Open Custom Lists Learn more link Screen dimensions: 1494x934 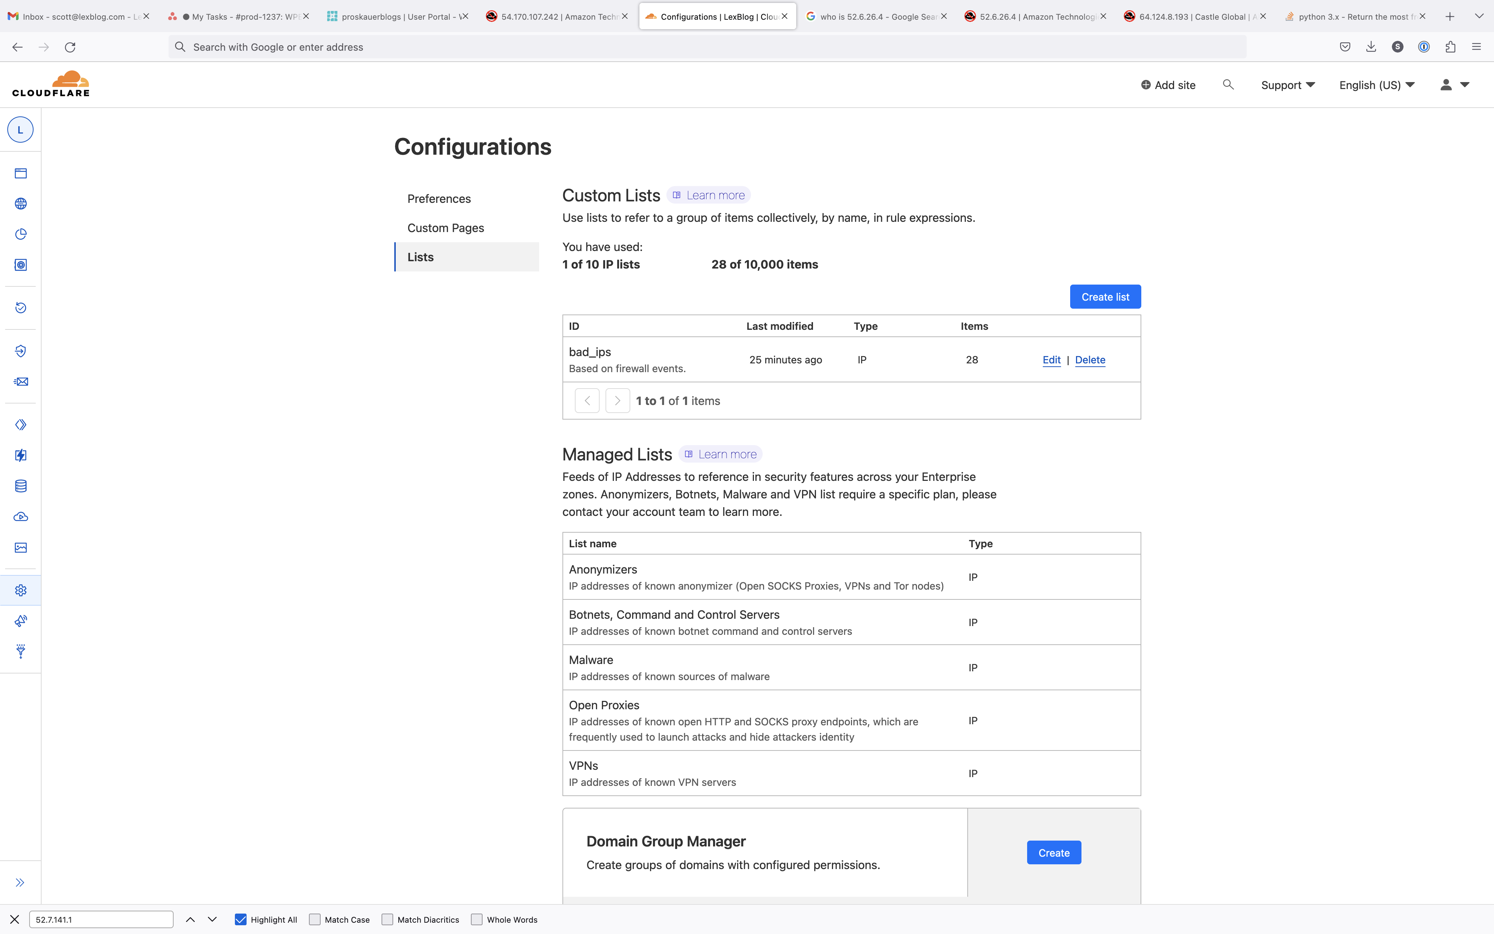coord(709,195)
